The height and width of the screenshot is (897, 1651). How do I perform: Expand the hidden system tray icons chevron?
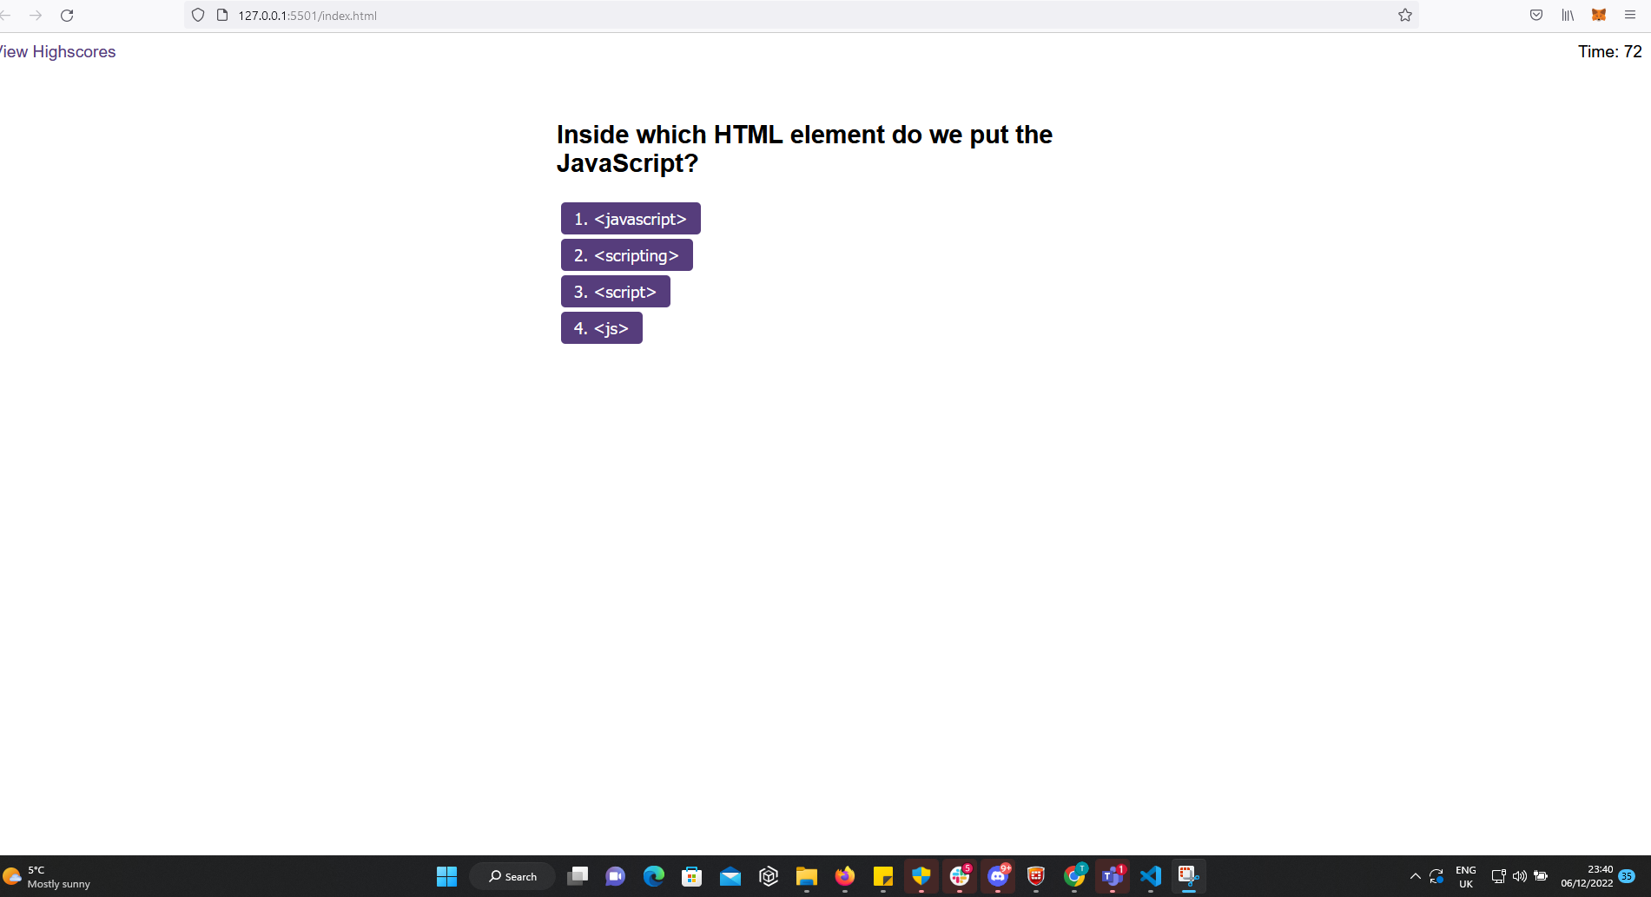click(x=1415, y=876)
